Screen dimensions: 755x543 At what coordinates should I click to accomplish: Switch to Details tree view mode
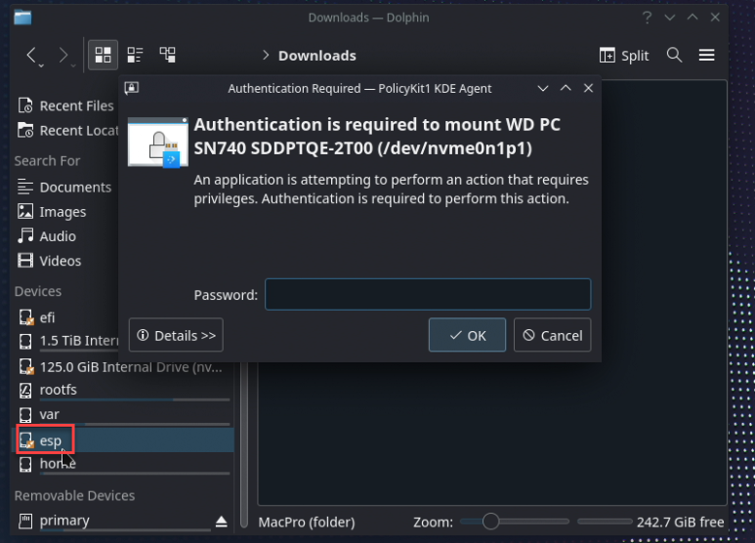tap(167, 55)
